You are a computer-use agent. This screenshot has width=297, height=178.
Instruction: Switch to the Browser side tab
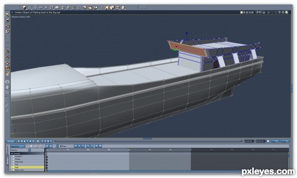(x=7, y=161)
